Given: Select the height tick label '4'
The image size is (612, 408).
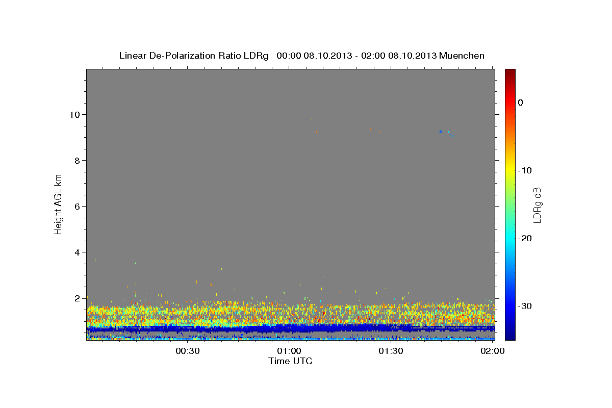Looking at the screenshot, I should [79, 252].
